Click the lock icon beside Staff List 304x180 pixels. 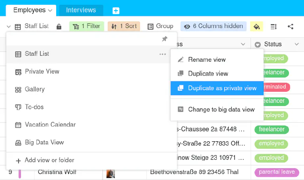pos(59,27)
